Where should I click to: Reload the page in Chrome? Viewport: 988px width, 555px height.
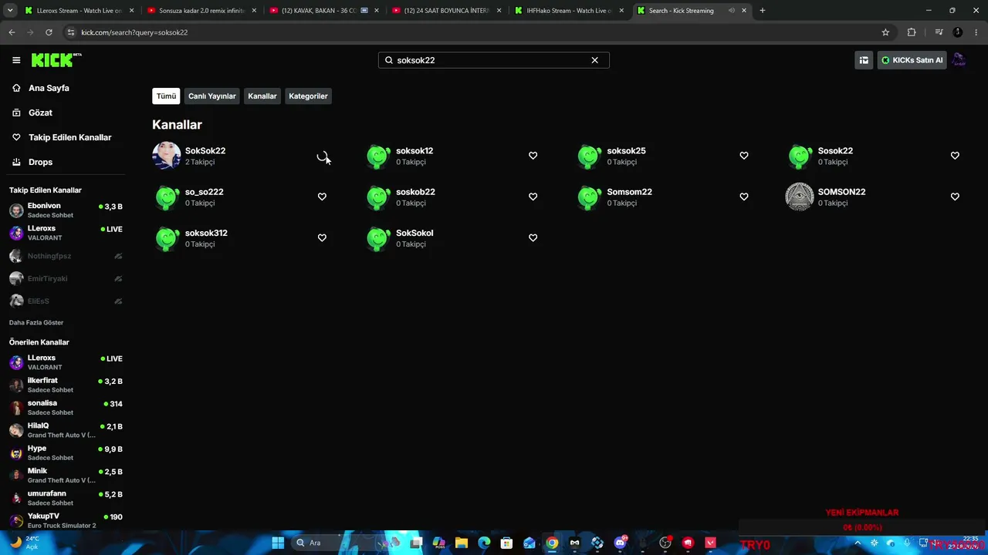click(49, 32)
